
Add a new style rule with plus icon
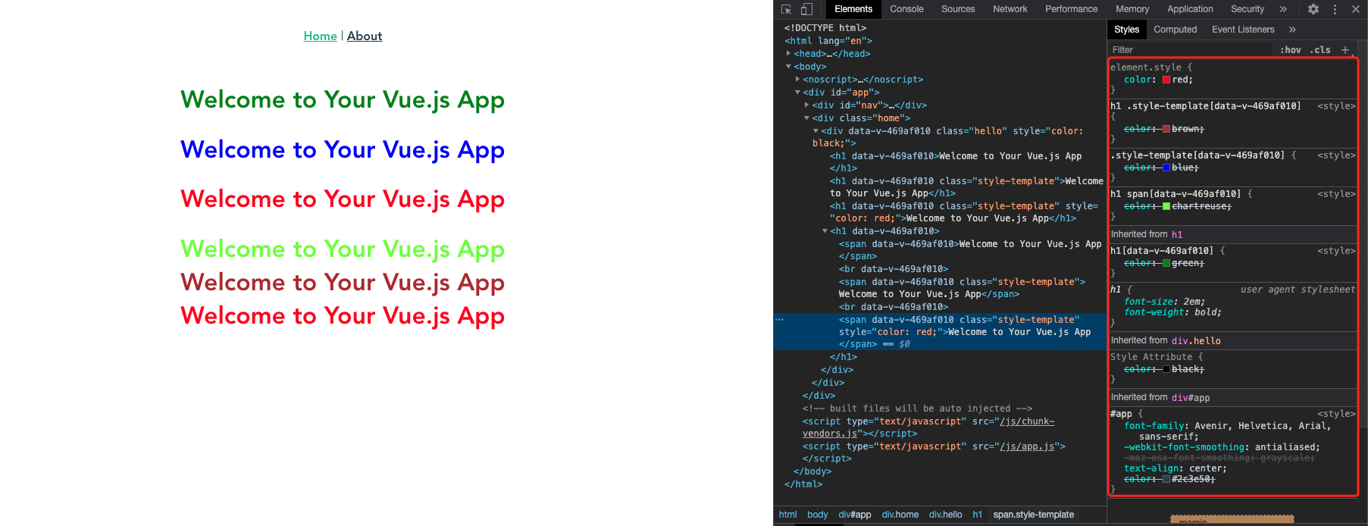click(x=1345, y=50)
